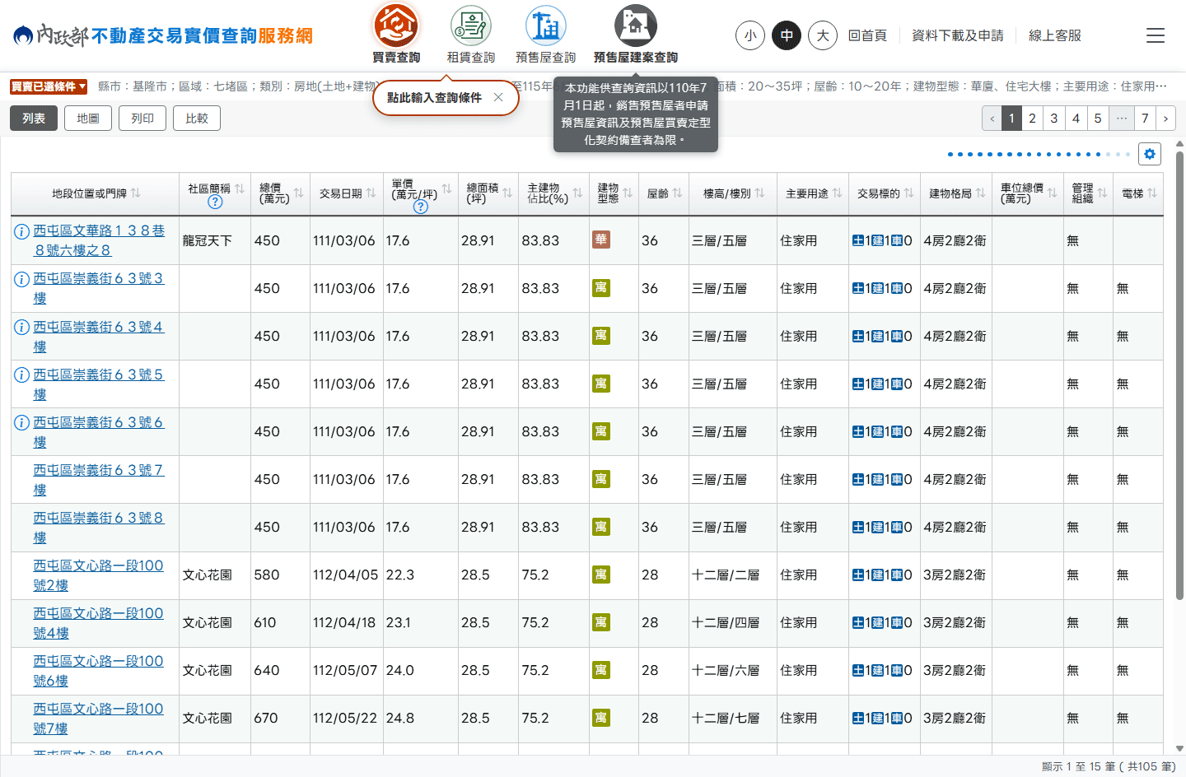Open table column settings gear
The image size is (1186, 777).
[1150, 154]
